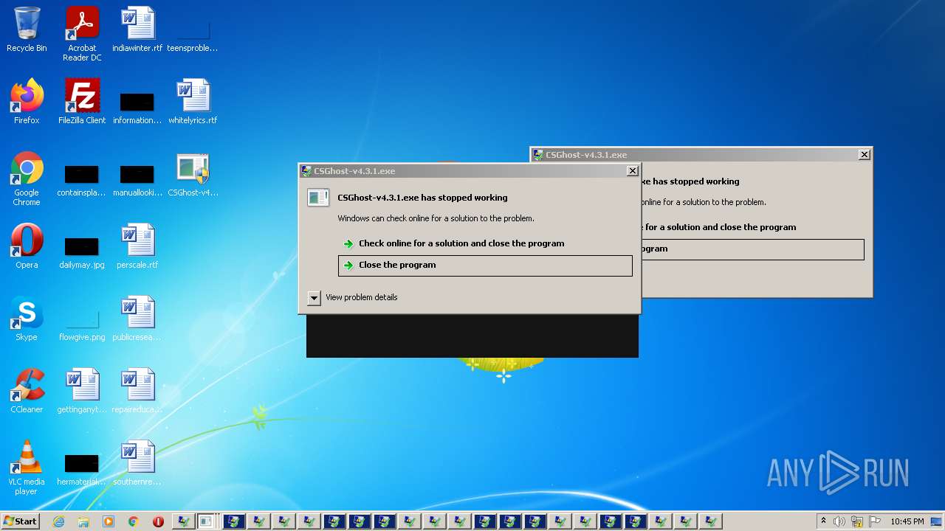This screenshot has height=531, width=945.
Task: Select the manuallooki... desktop file
Action: pos(137,180)
